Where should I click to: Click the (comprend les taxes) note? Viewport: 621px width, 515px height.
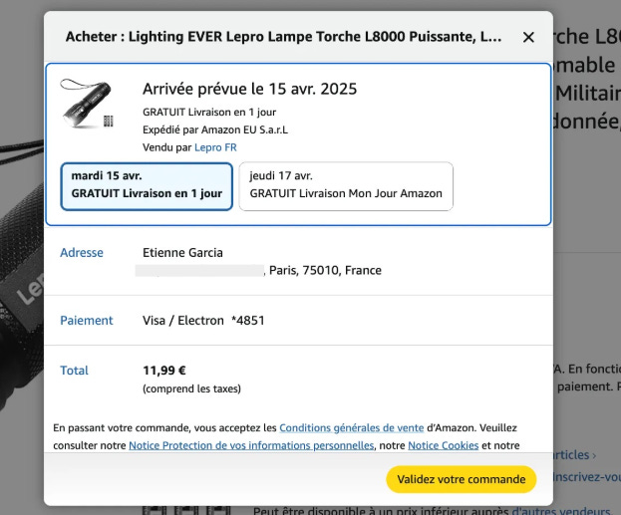click(191, 388)
